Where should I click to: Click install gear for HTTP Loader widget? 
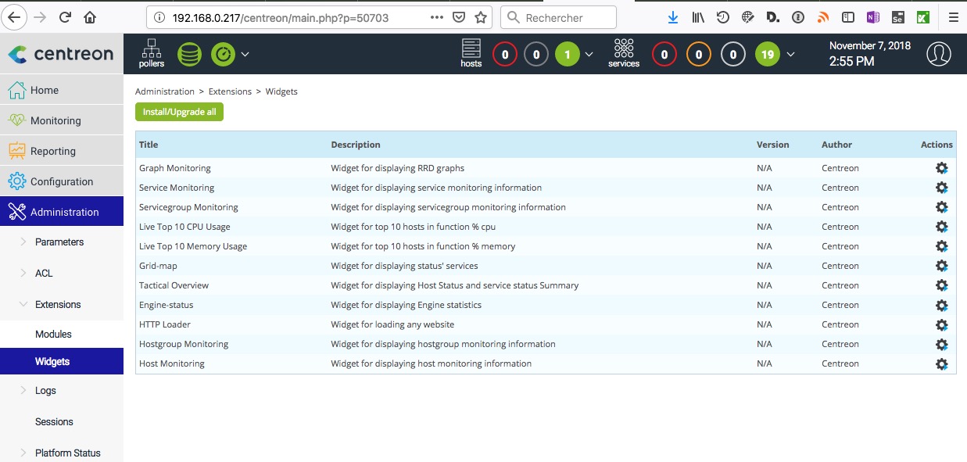point(941,324)
